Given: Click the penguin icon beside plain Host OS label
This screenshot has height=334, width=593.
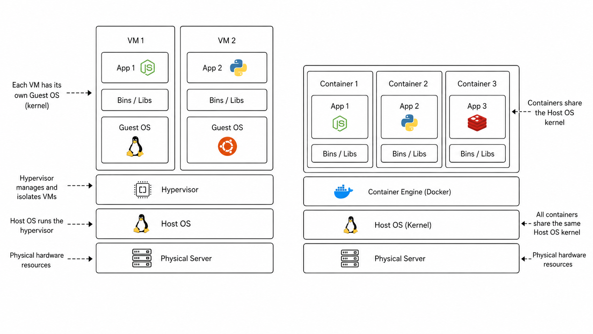Looking at the screenshot, I should pos(141,224).
